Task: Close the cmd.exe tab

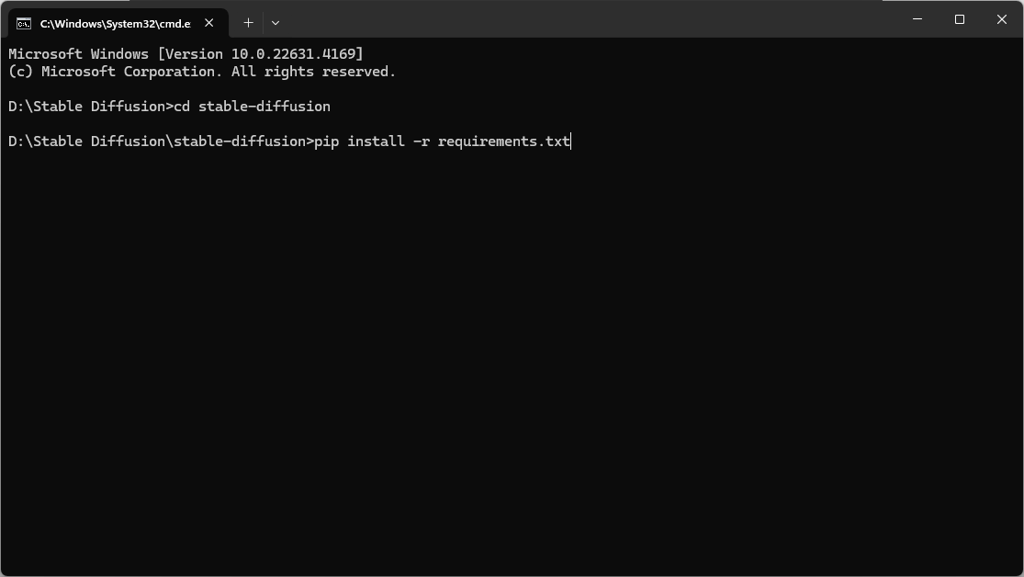Action: point(208,23)
